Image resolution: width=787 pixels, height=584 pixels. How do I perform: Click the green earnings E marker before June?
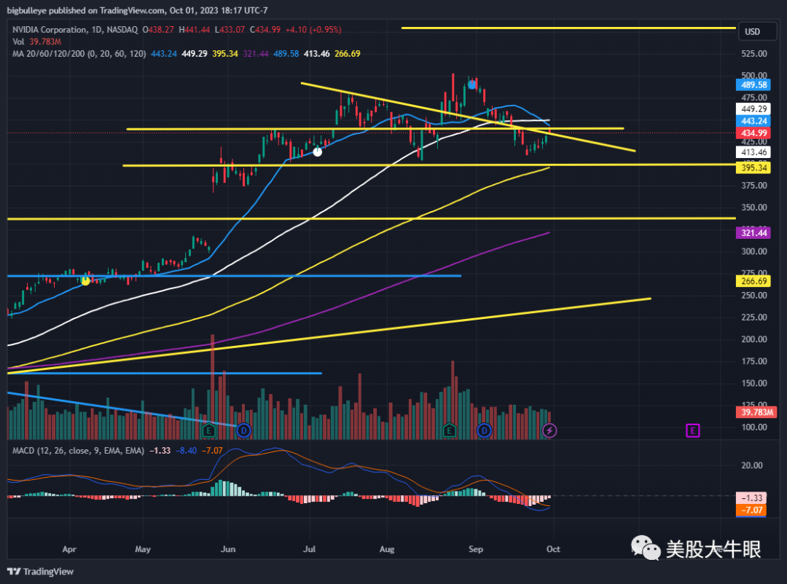tap(209, 430)
